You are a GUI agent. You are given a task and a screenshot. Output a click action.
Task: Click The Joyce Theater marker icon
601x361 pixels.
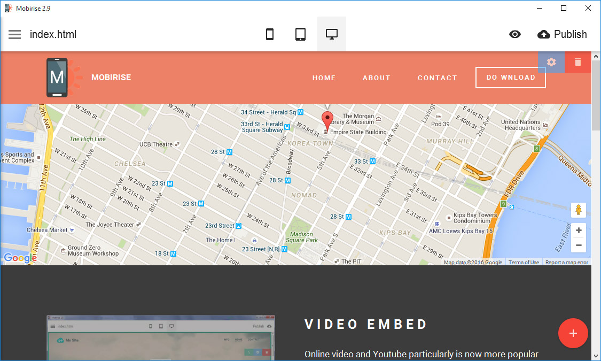tap(139, 225)
